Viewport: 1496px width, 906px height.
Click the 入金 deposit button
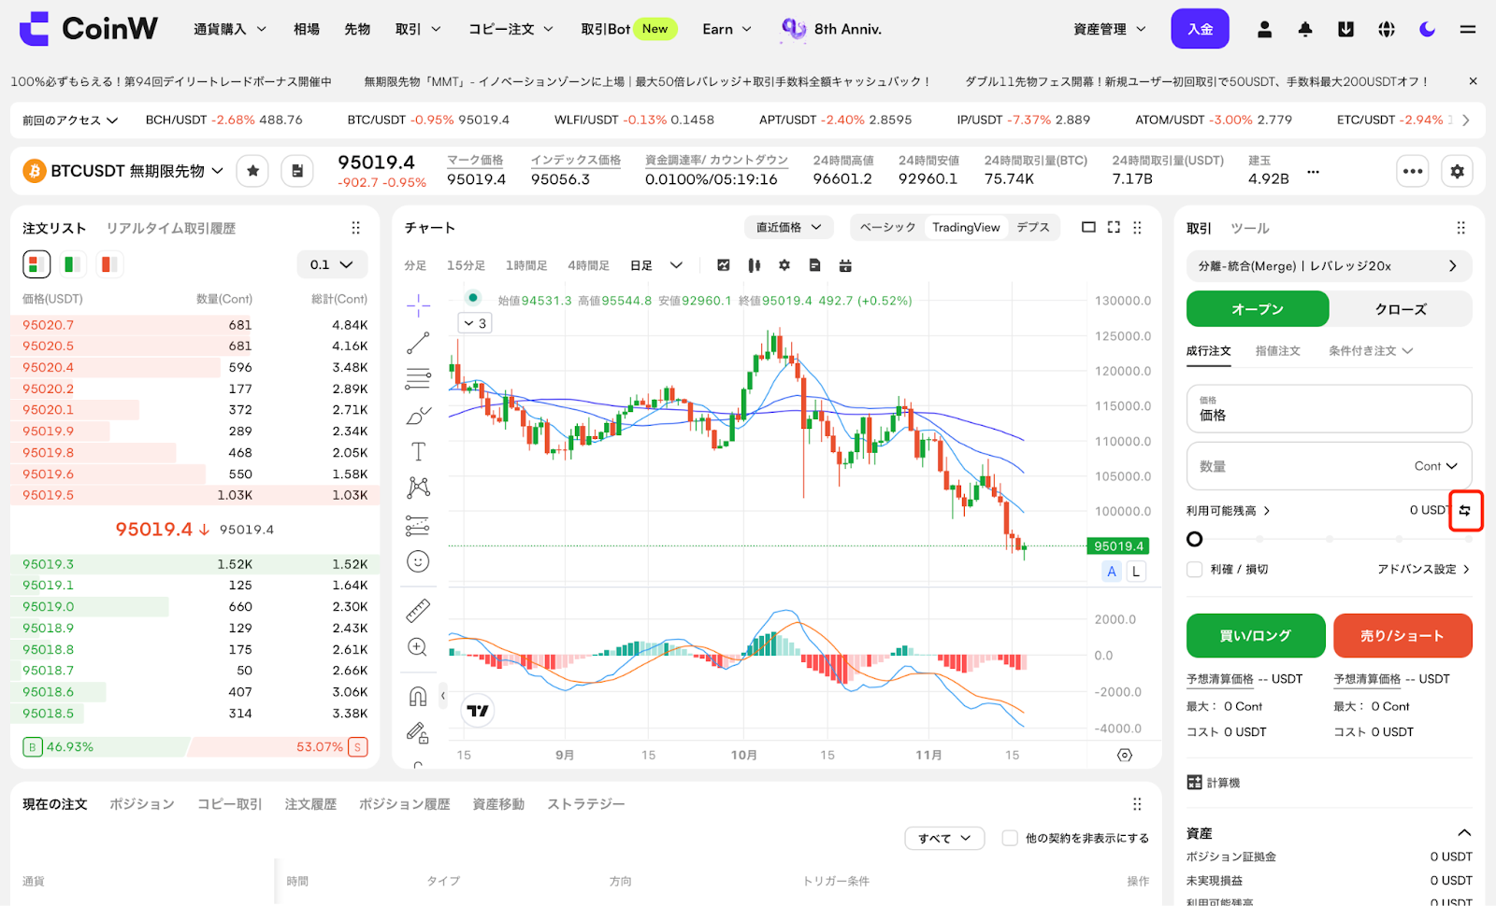tap(1200, 29)
